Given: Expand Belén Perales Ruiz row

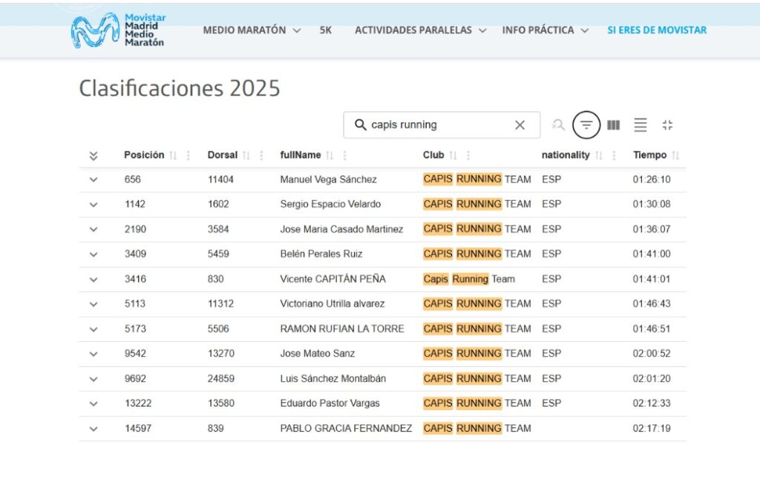Looking at the screenshot, I should coord(94,254).
